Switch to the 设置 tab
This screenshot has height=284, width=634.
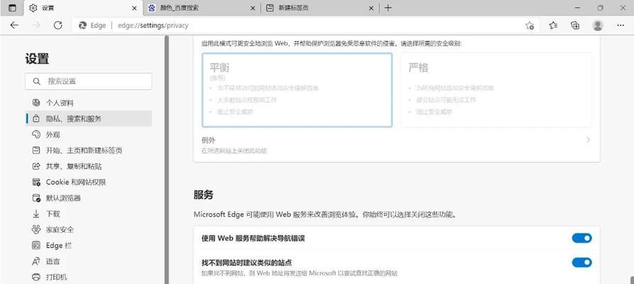(x=83, y=8)
